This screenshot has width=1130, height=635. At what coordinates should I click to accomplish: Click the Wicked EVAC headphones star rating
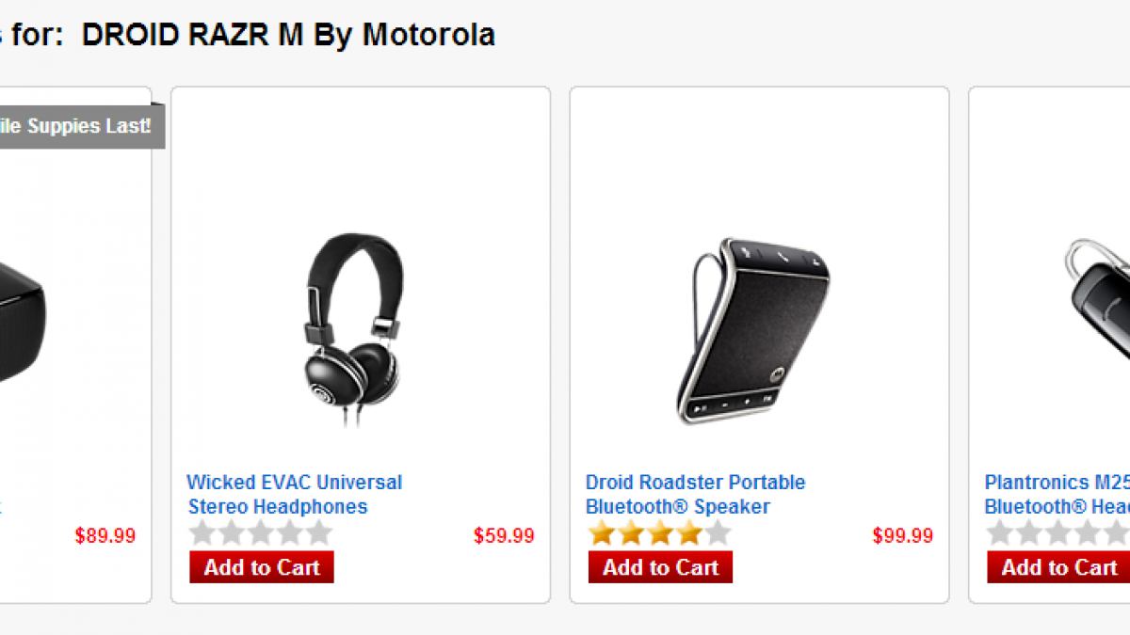click(261, 534)
